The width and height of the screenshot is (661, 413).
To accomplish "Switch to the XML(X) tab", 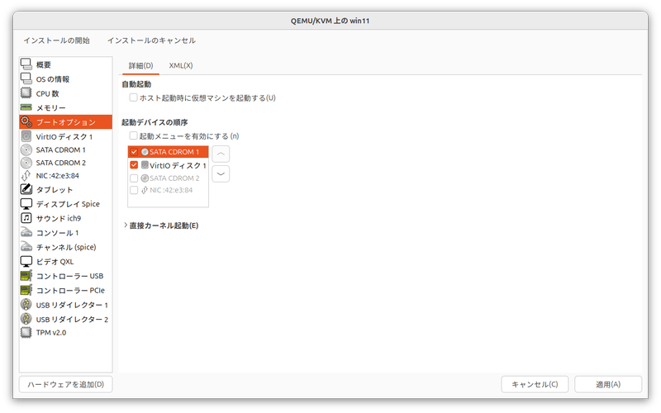I will tap(181, 66).
